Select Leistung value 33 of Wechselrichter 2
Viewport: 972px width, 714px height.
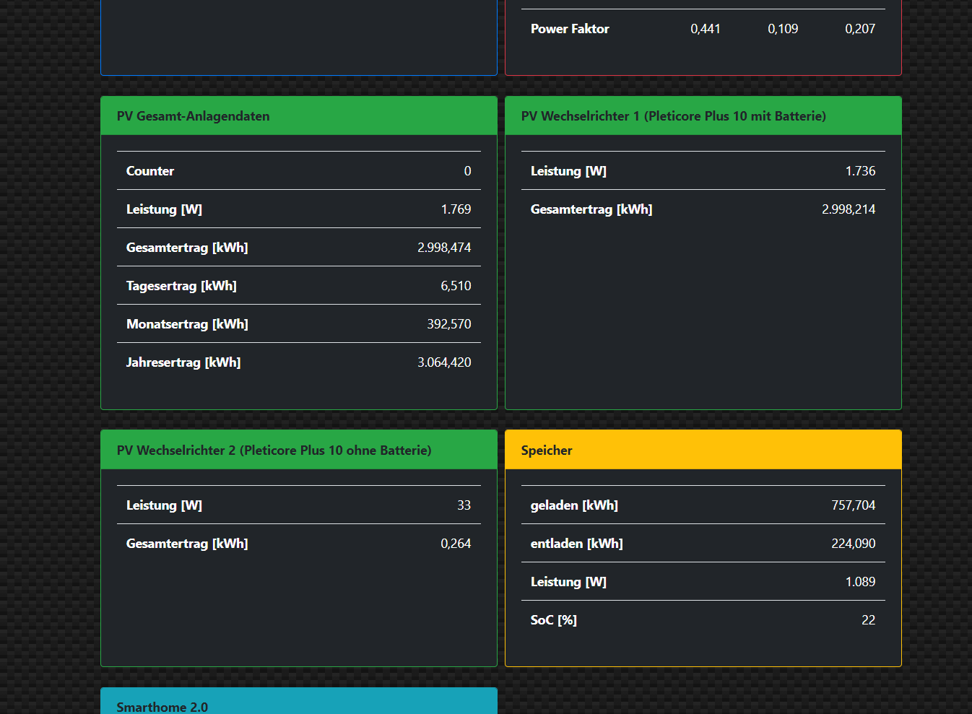(x=464, y=505)
